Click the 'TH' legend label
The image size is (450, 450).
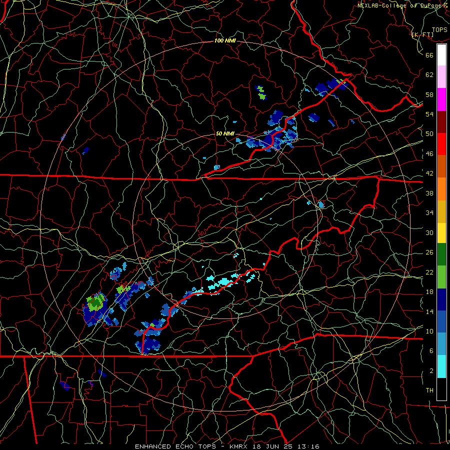coord(429,390)
